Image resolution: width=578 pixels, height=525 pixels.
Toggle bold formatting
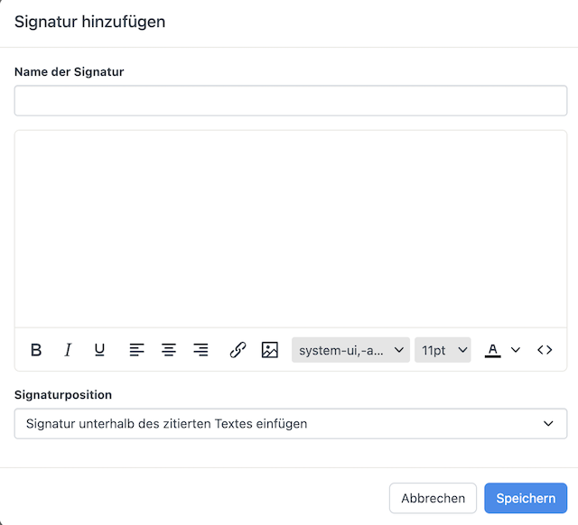point(36,350)
